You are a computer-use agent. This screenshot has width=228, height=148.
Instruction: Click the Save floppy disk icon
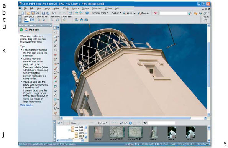pyautogui.click(x=43, y=13)
